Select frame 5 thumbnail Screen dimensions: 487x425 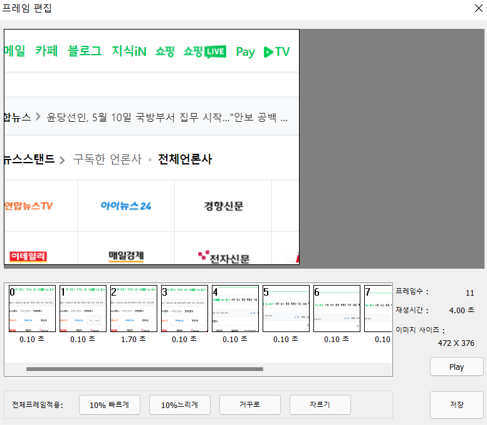click(286, 308)
